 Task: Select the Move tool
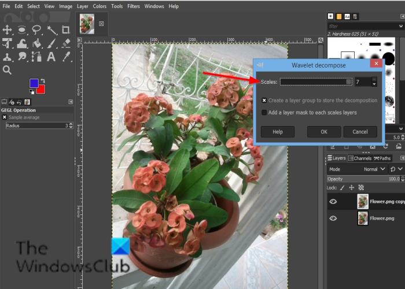[8, 29]
